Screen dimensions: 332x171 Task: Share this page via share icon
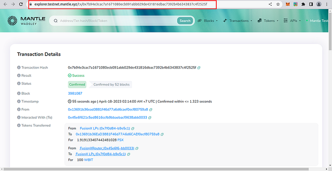click(x=270, y=4)
